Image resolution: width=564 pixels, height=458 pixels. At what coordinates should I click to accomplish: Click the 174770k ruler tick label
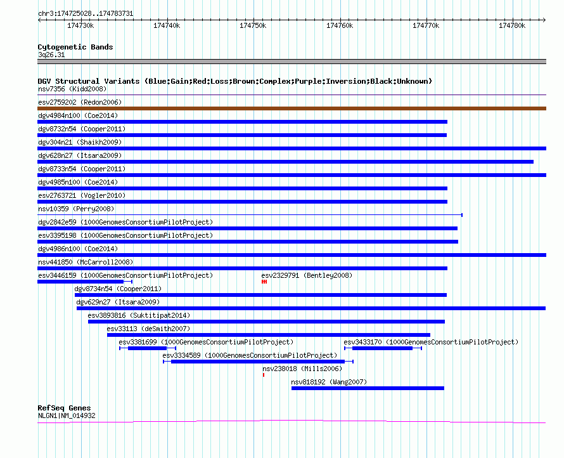coord(426,25)
